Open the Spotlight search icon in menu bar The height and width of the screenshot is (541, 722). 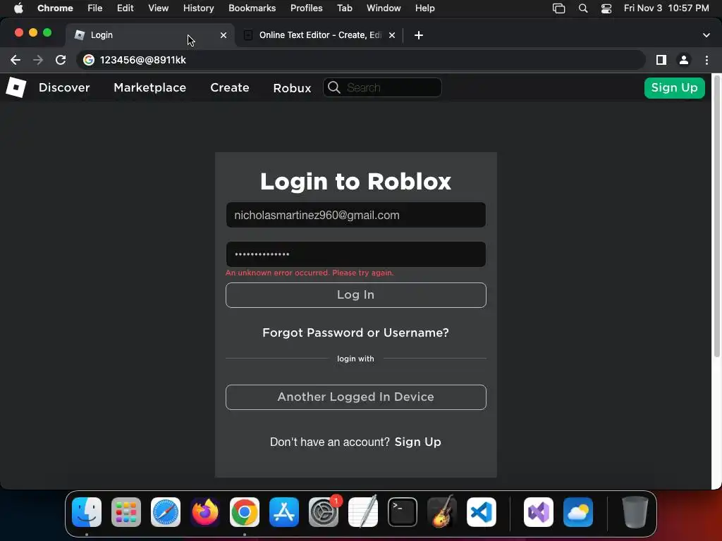click(x=583, y=8)
